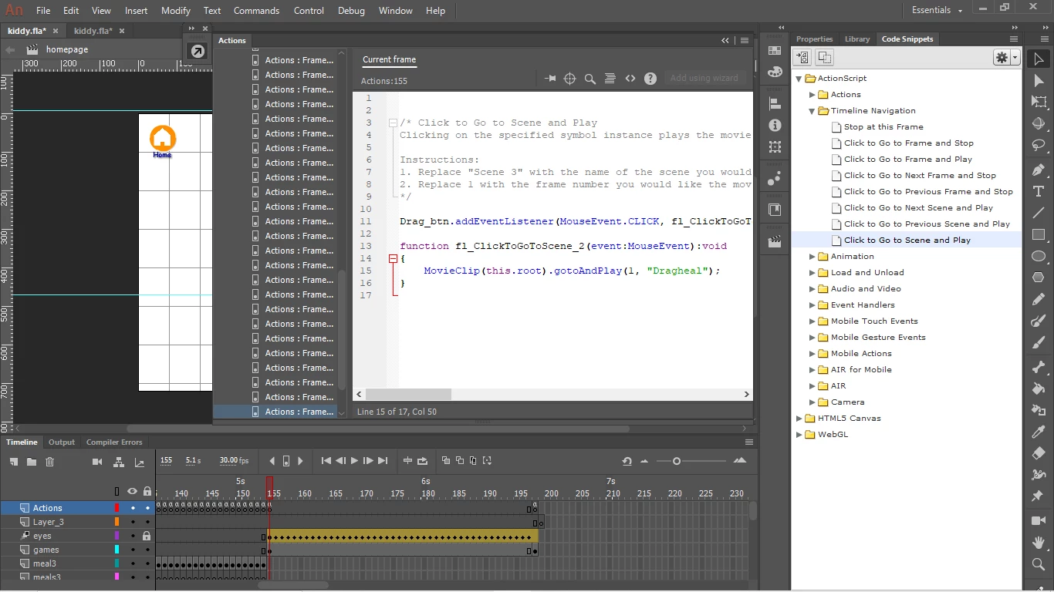Select the Line tool
Screen dimensions: 1054x592
tap(1039, 213)
